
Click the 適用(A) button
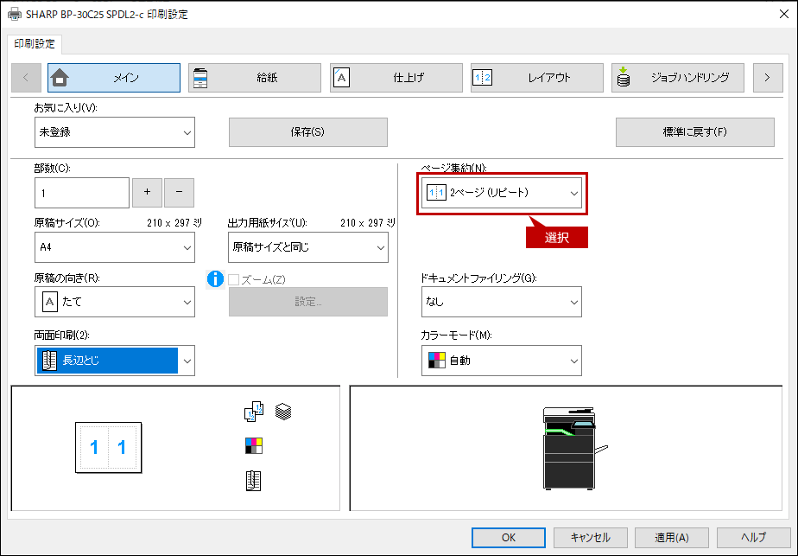click(672, 538)
